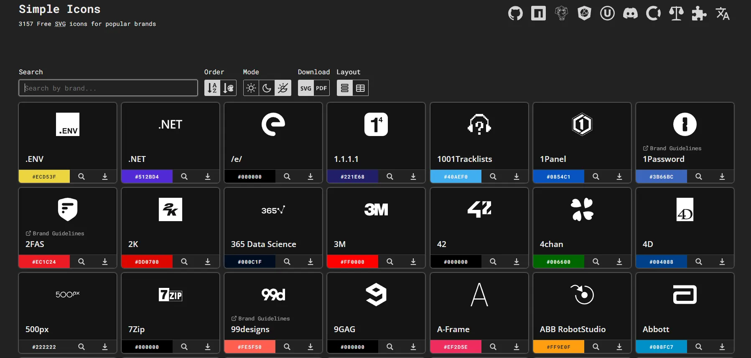Select PDF download format
The width and height of the screenshot is (751, 358).
tap(321, 88)
